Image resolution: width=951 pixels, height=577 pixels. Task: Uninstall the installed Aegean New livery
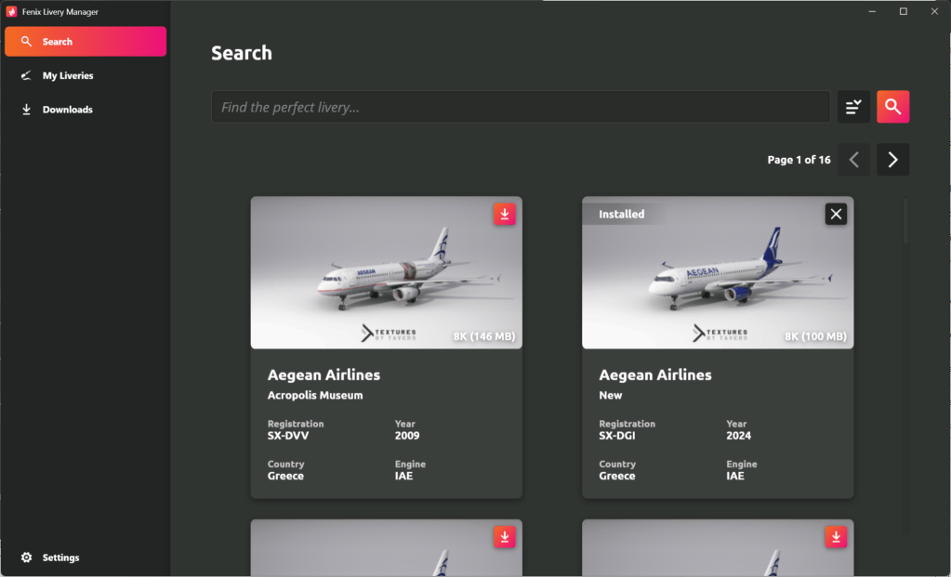(836, 215)
